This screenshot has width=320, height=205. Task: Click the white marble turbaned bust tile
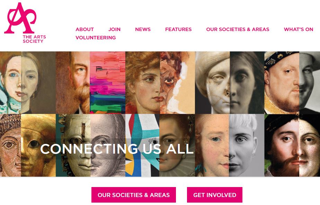[x=212, y=82]
